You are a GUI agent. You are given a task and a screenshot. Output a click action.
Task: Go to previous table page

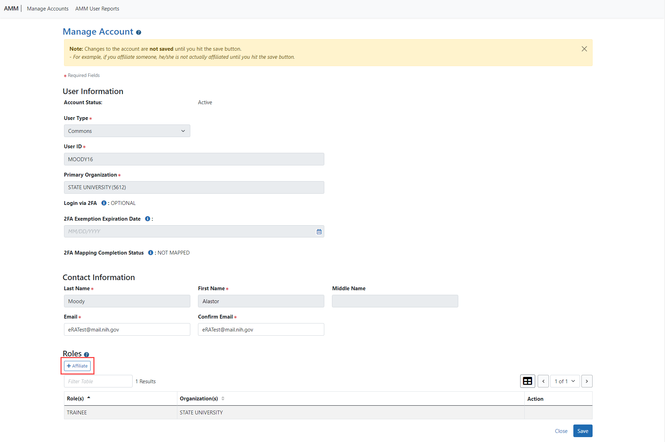[543, 381]
